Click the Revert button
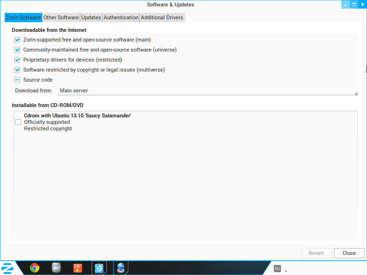367x275 pixels. pyautogui.click(x=316, y=253)
